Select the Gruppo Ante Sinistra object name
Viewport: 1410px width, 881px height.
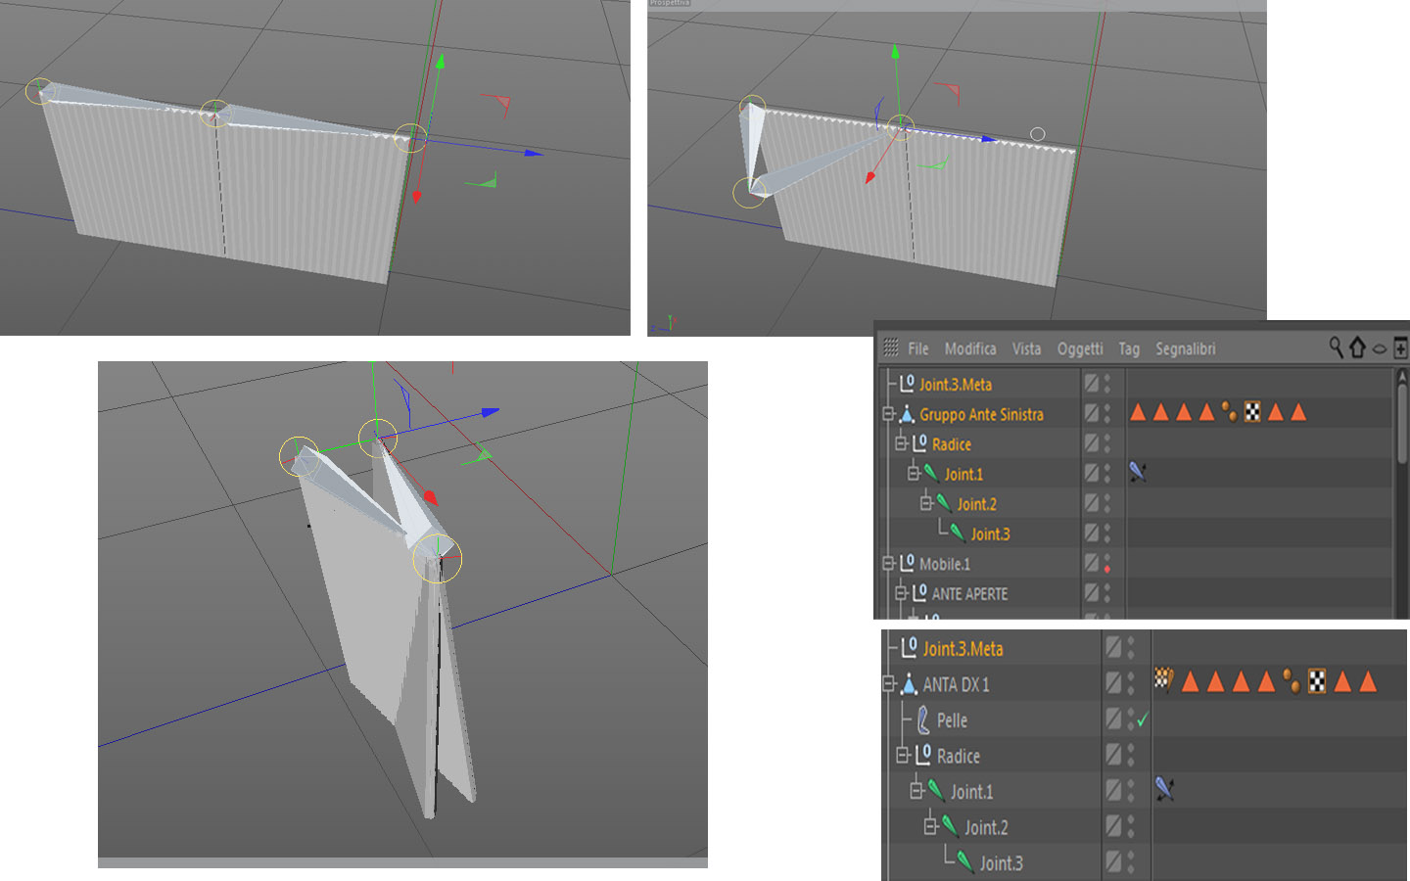tap(981, 414)
